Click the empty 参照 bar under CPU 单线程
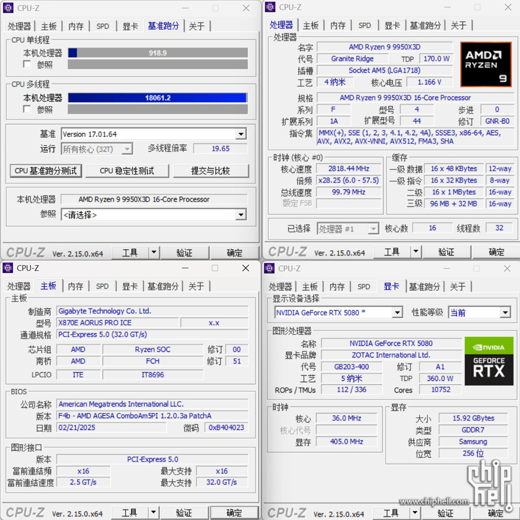520x520 pixels. coord(158,64)
